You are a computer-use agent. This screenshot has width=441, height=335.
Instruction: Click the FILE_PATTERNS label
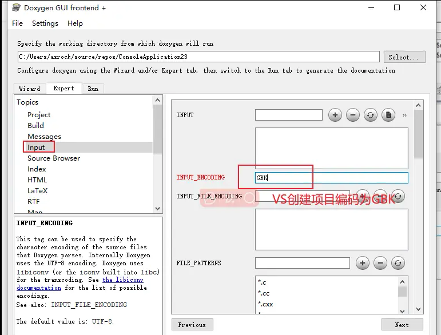tap(199, 263)
